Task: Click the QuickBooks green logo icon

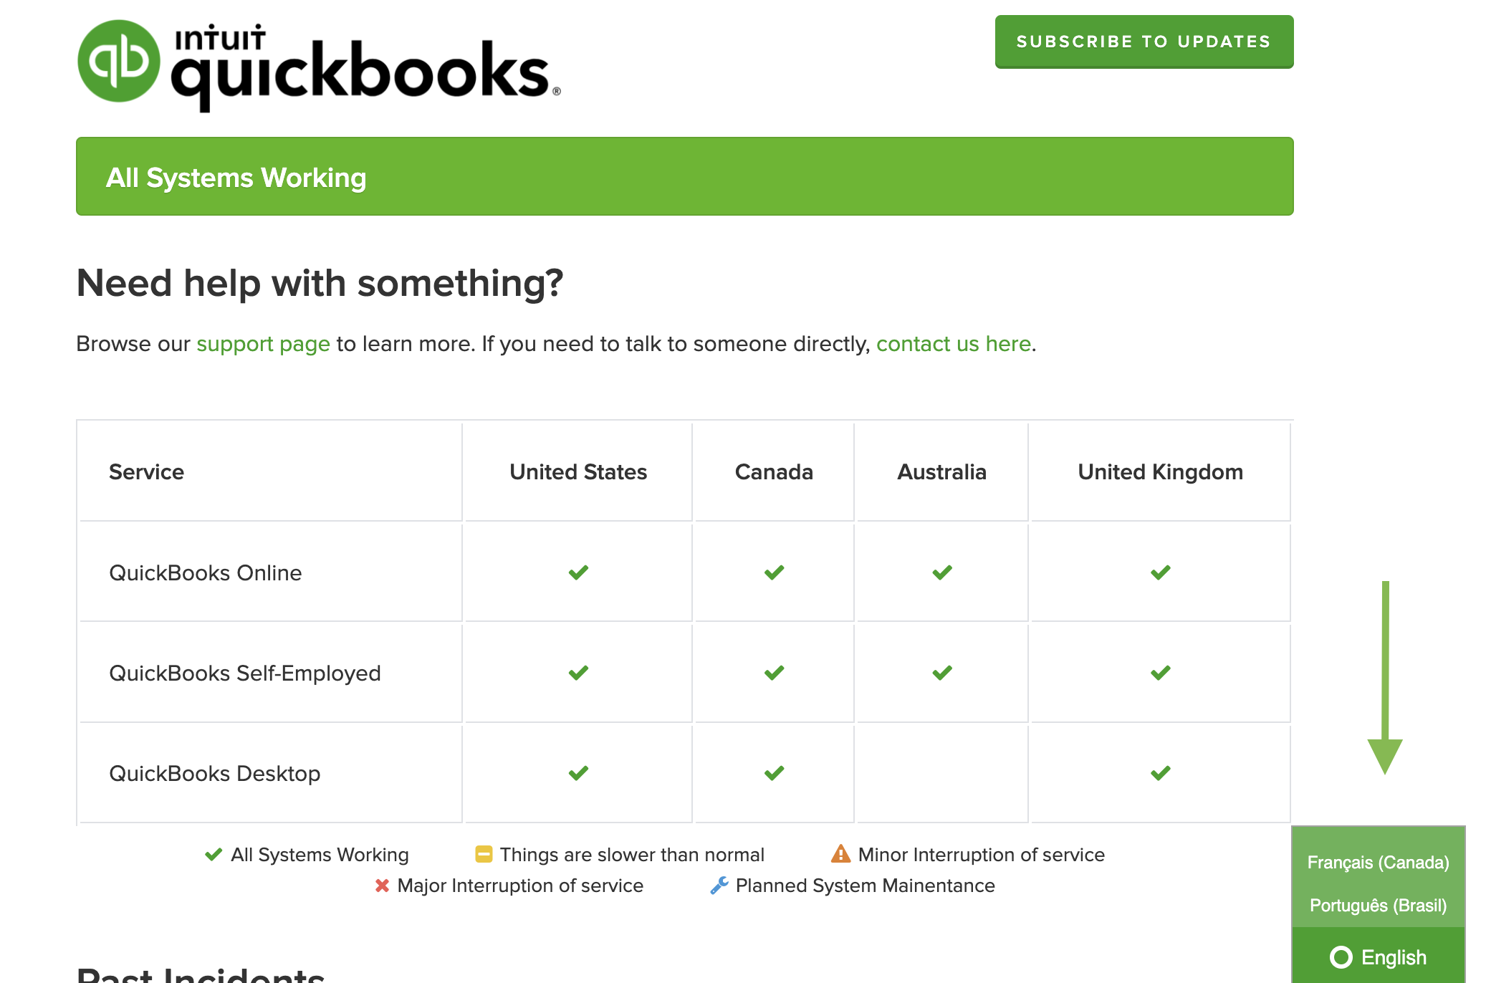Action: point(119,61)
